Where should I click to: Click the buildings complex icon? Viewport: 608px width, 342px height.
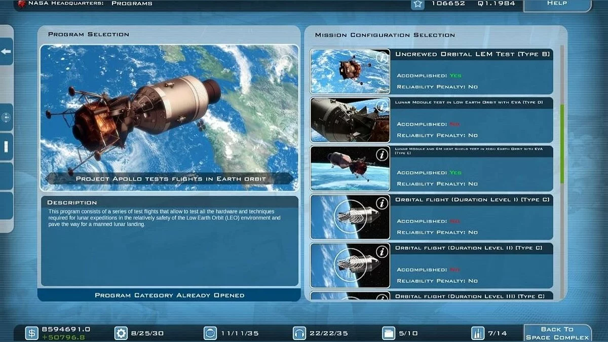point(477,333)
